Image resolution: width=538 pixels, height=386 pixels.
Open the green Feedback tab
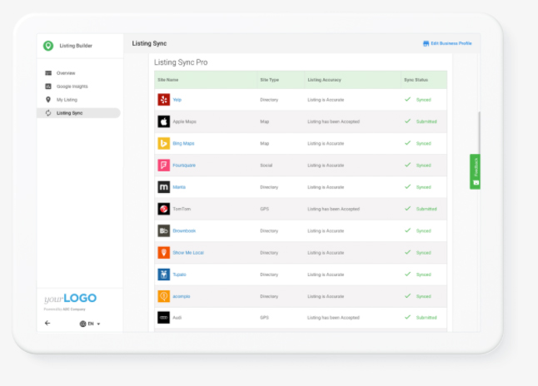pos(476,171)
